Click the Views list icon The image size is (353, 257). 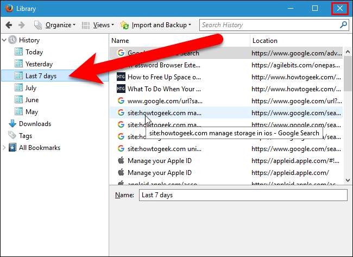point(86,25)
